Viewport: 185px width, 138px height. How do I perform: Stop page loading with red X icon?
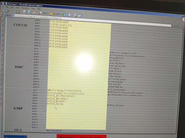point(25,12)
